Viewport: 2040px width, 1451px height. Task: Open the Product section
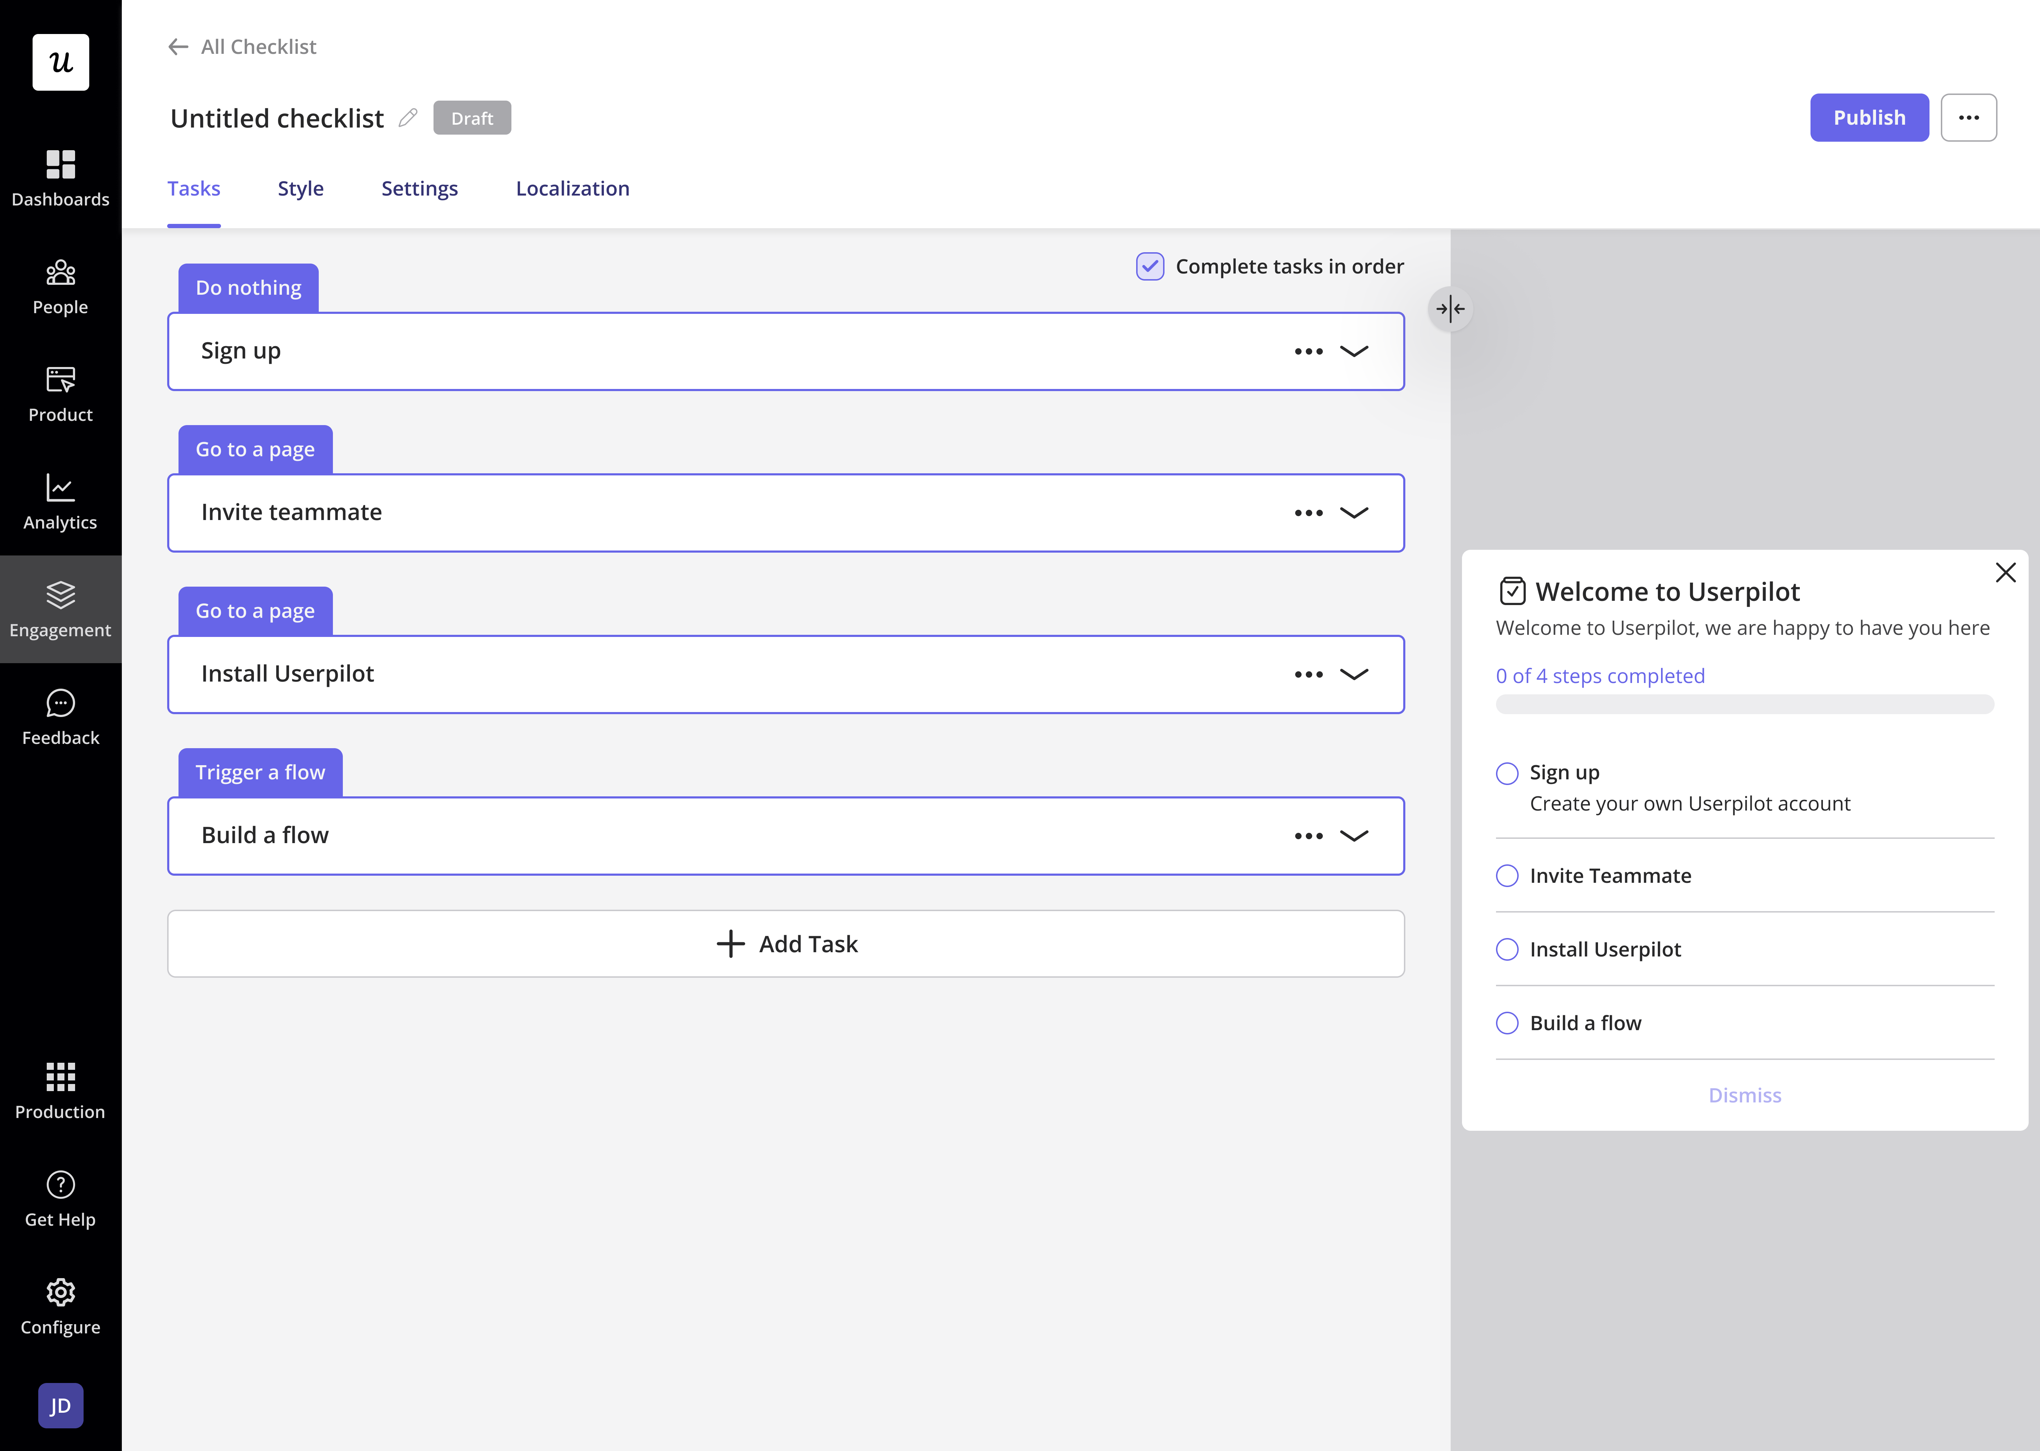(x=61, y=394)
